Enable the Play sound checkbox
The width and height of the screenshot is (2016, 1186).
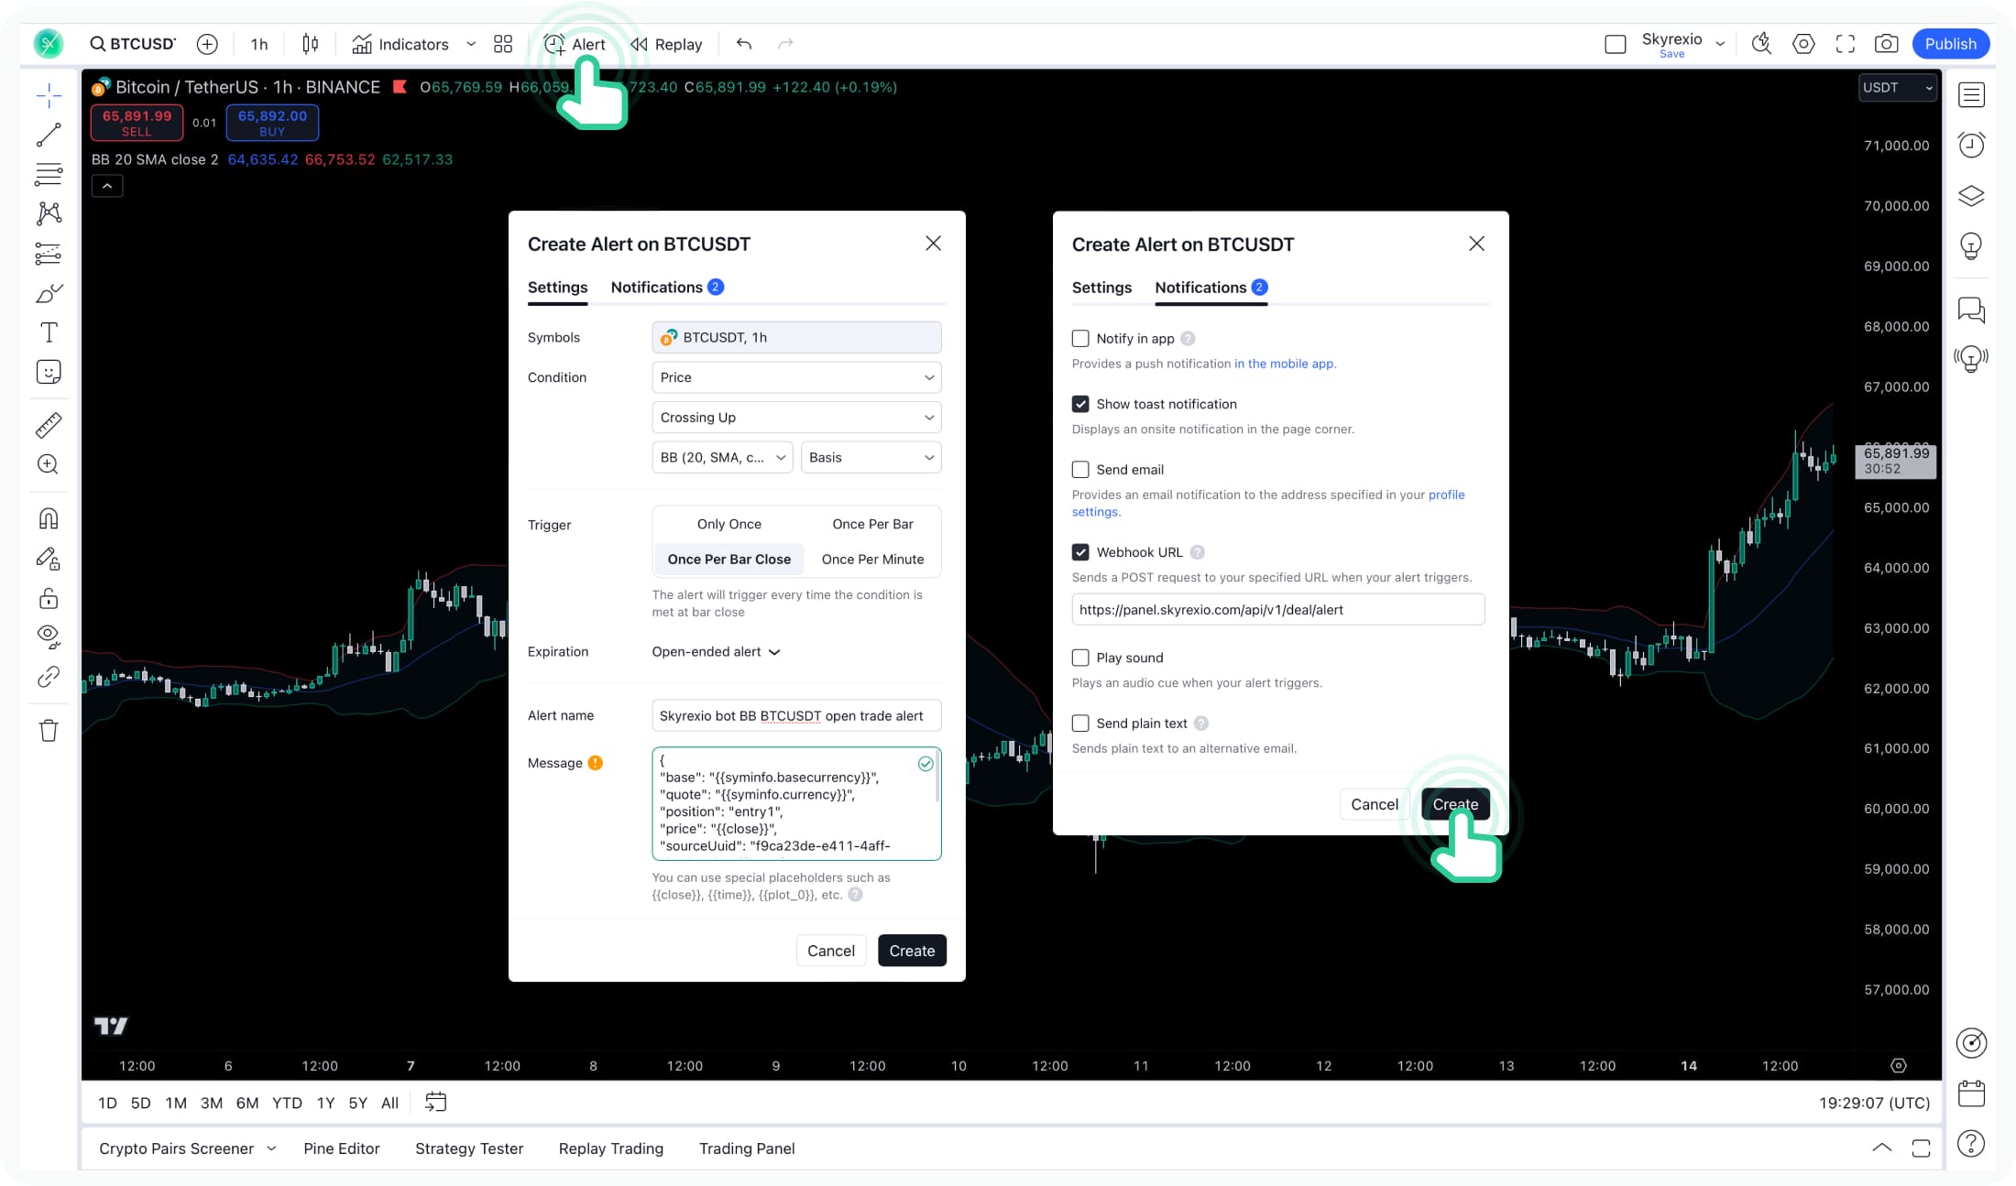point(1080,658)
